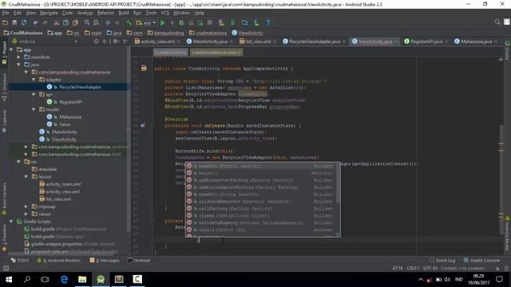511x287 pixels.
Task: Select RegisterAPI in project tree
Action: [x=70, y=102]
